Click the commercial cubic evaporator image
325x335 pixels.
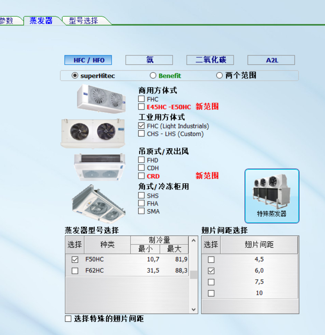tap(102, 98)
